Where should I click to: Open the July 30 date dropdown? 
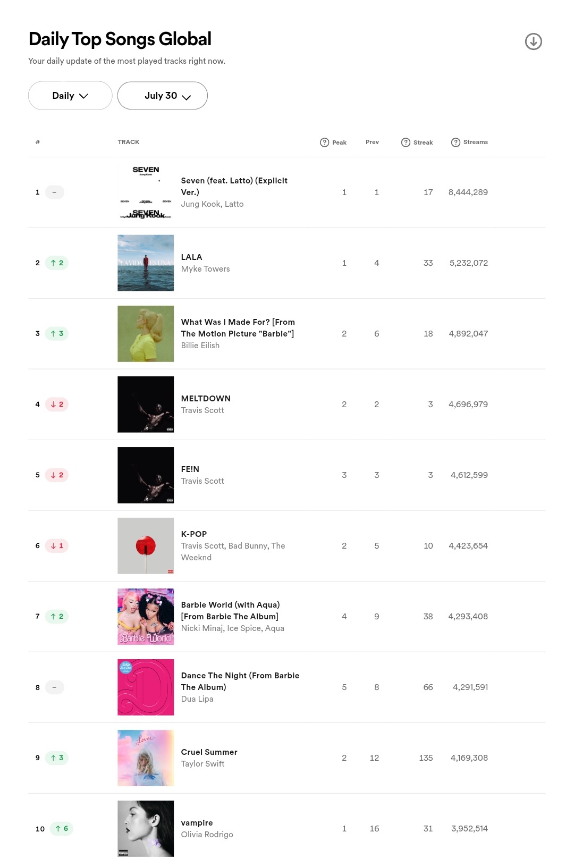[163, 96]
